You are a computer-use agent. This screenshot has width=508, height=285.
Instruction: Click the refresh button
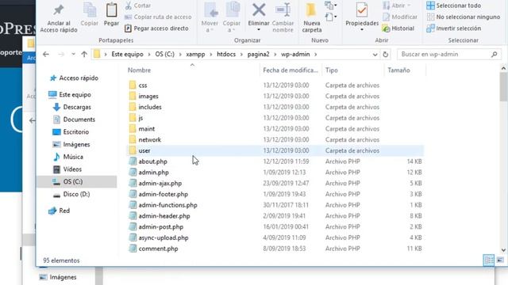385,55
